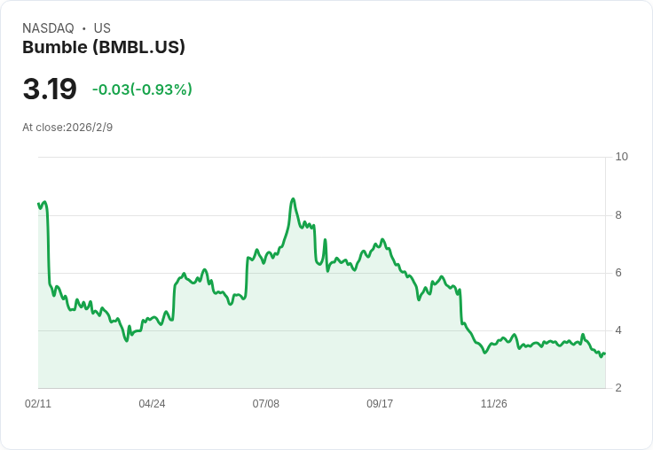
Task: Click the 10 value on y-axis
Action: tap(621, 157)
